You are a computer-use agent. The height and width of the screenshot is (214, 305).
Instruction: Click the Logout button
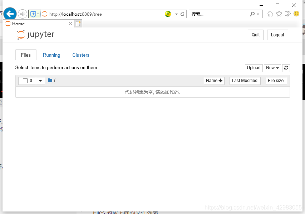[x=277, y=35]
